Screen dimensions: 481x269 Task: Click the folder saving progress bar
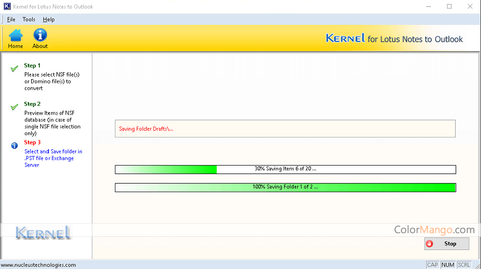(285, 187)
